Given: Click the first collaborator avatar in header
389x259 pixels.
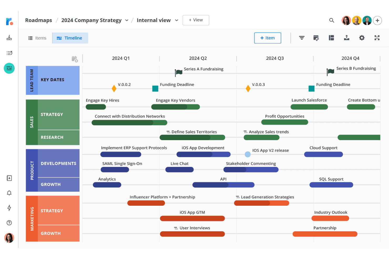Looking at the screenshot, I should click(x=346, y=20).
